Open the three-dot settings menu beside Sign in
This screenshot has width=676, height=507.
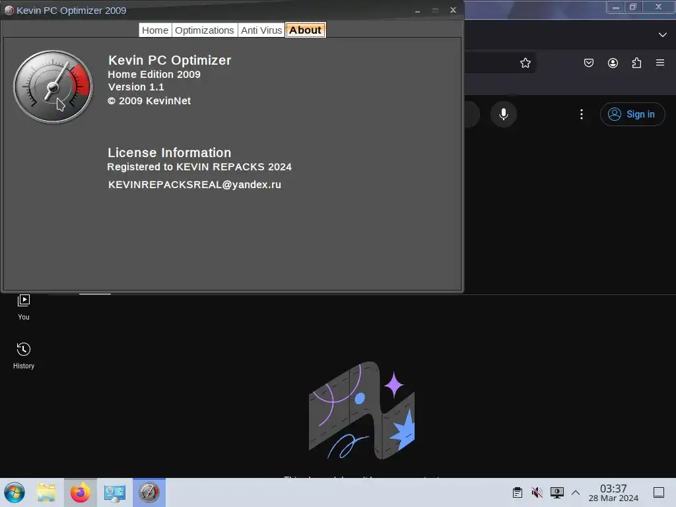(582, 114)
